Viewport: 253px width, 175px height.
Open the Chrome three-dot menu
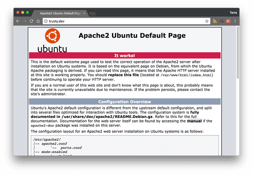tap(235, 21)
